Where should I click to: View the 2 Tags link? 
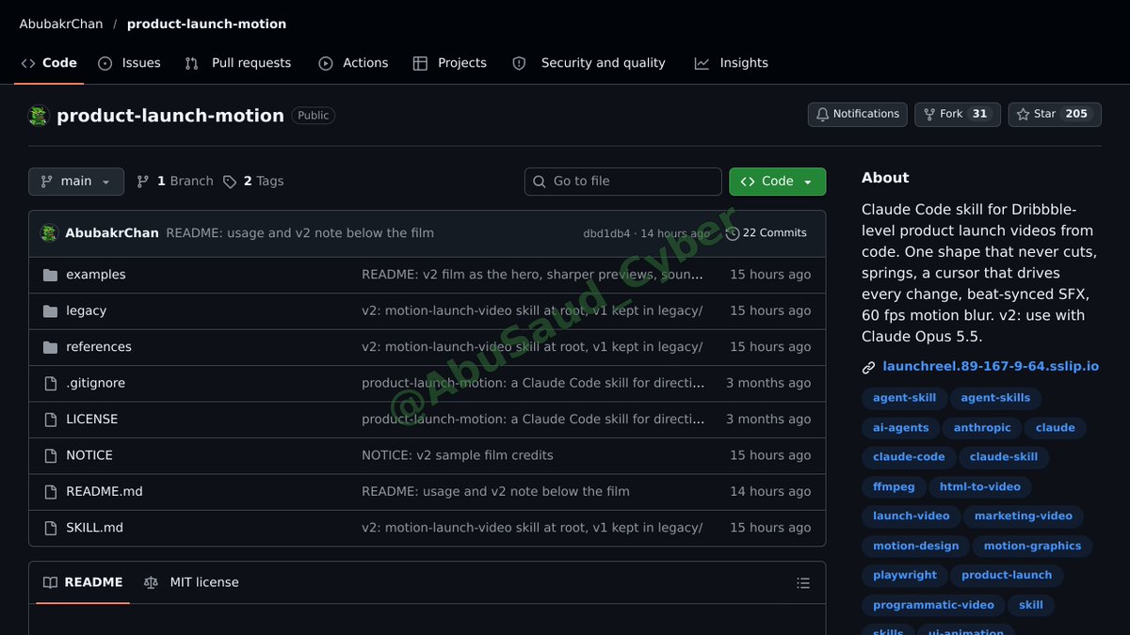tap(253, 182)
